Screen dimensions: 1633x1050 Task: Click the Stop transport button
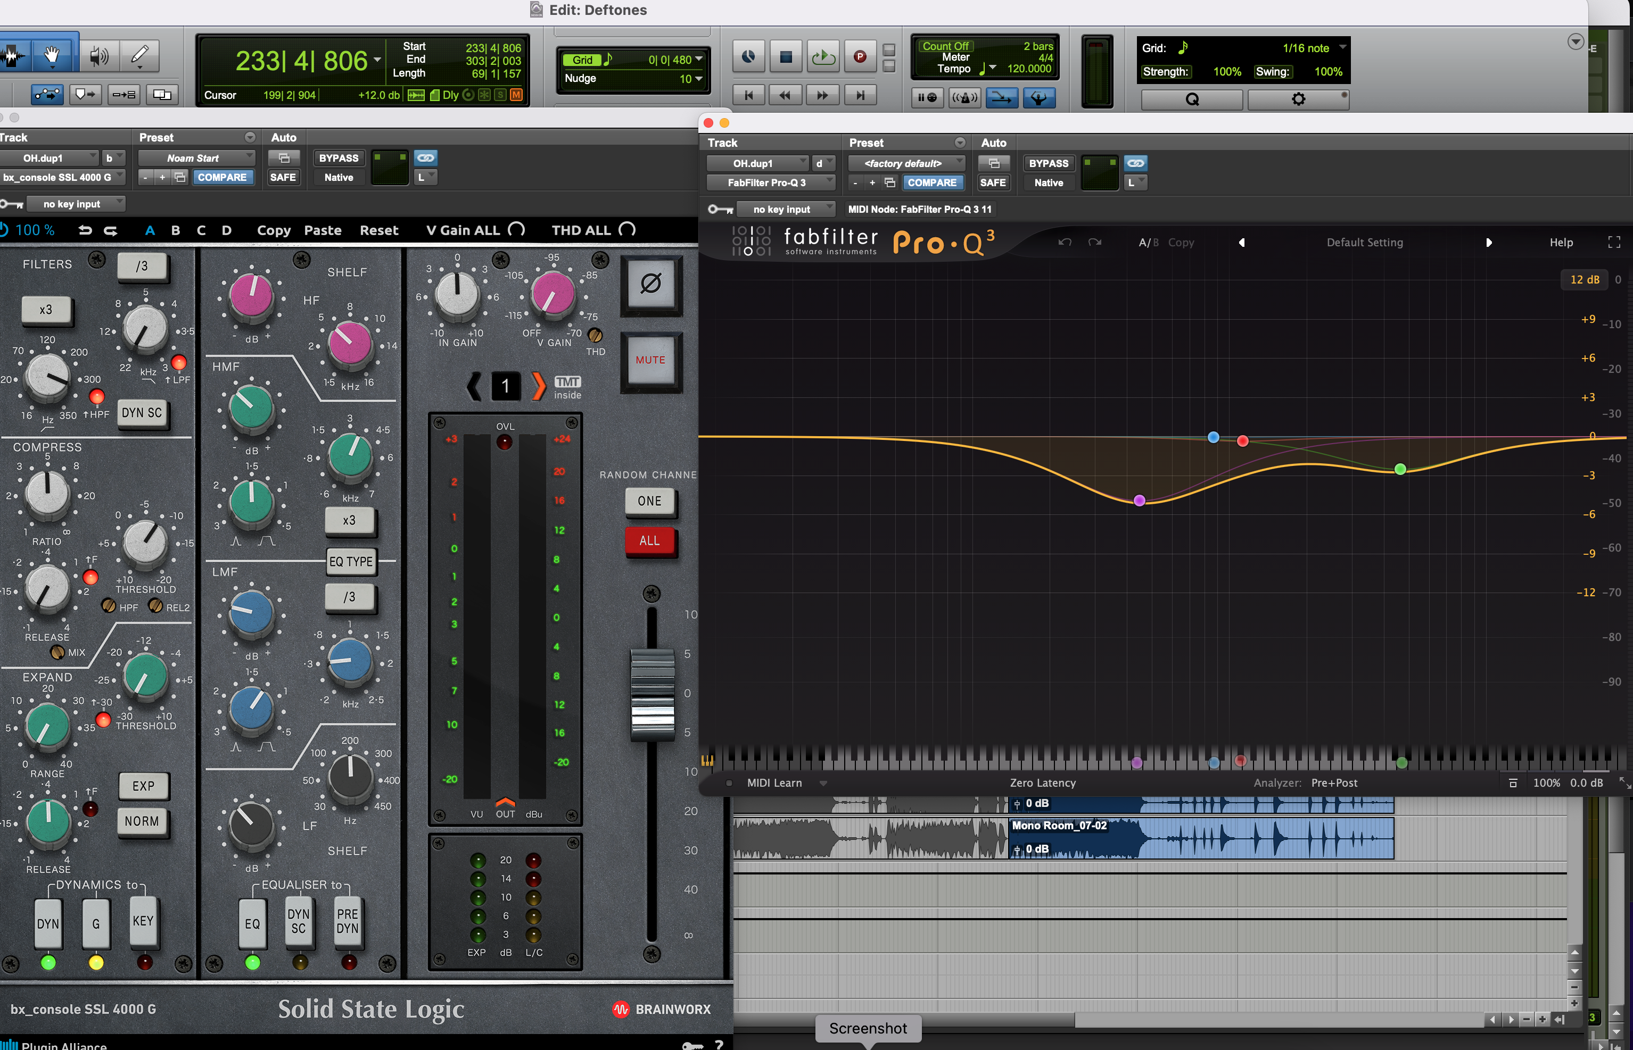(x=786, y=56)
